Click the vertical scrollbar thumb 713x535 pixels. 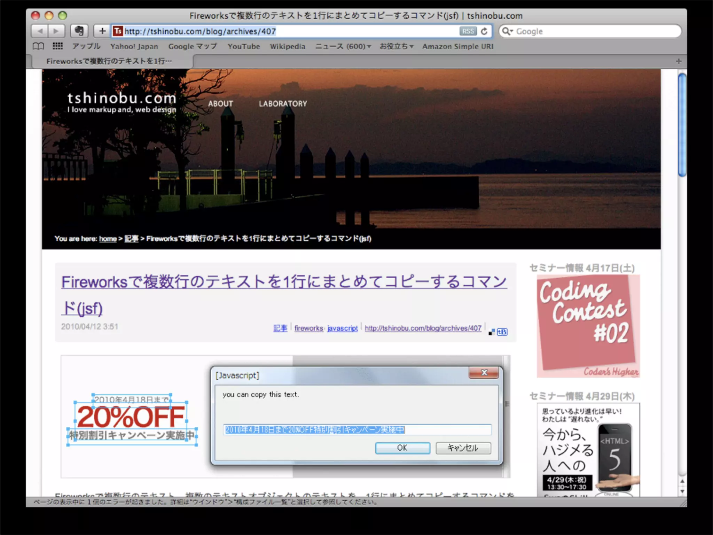tap(682, 125)
